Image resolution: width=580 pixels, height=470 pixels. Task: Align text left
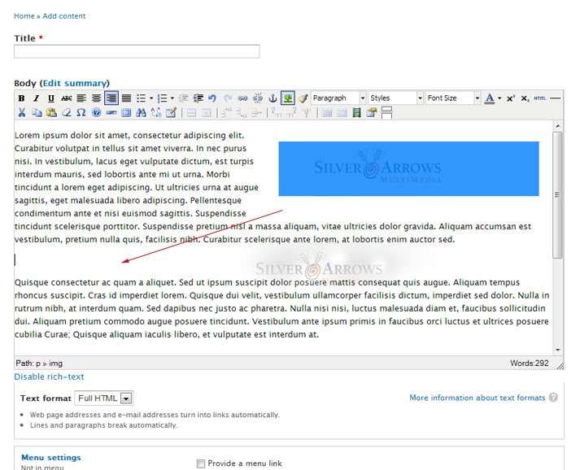pos(81,98)
